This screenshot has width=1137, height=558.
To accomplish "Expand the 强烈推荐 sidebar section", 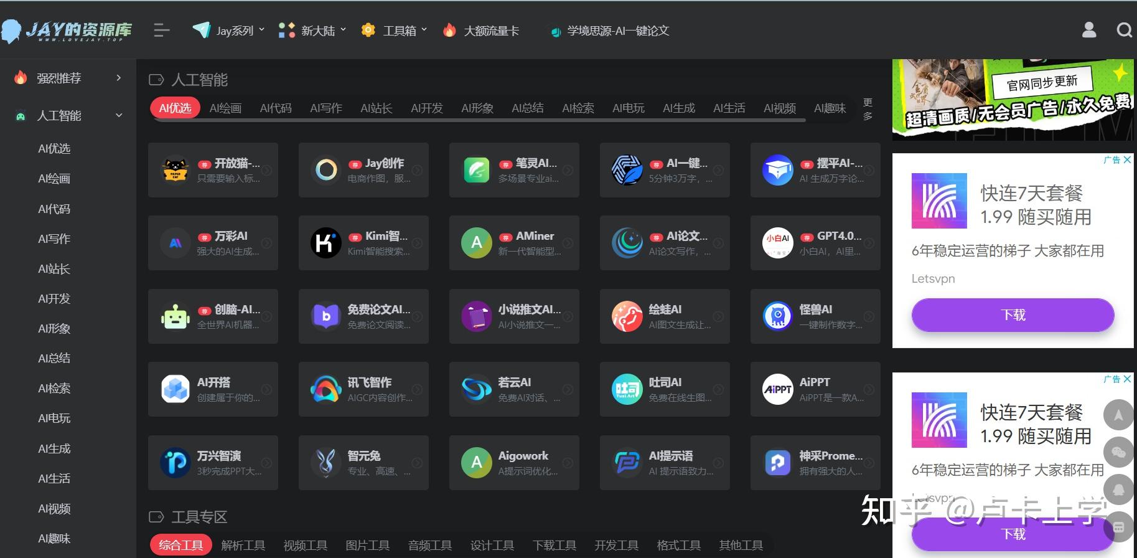I will coord(68,78).
